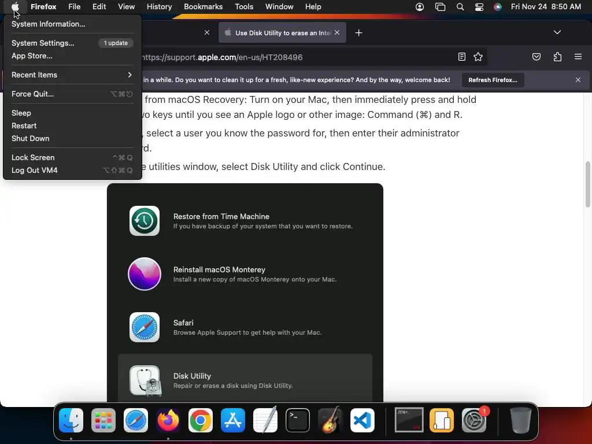
Task: Open the Help menu
Action: pyautogui.click(x=313, y=7)
